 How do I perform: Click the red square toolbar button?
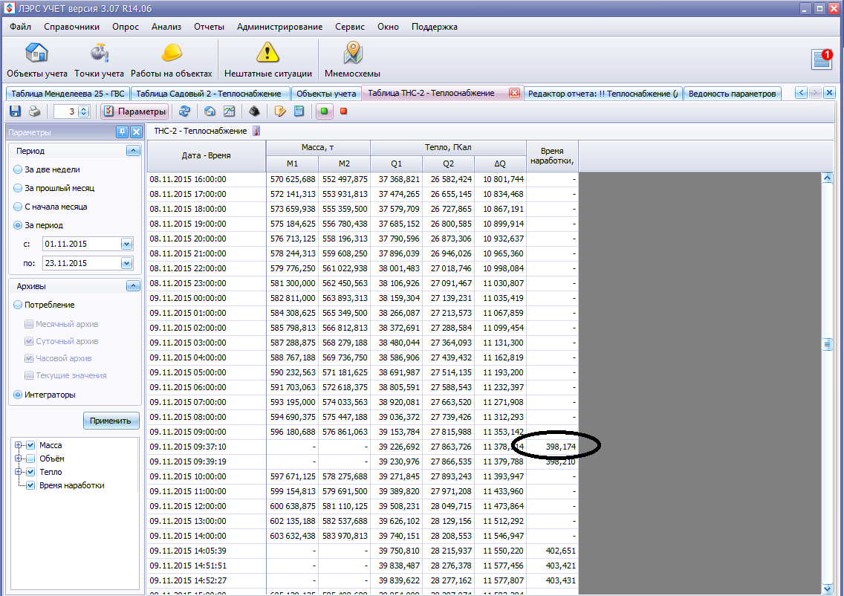(343, 111)
